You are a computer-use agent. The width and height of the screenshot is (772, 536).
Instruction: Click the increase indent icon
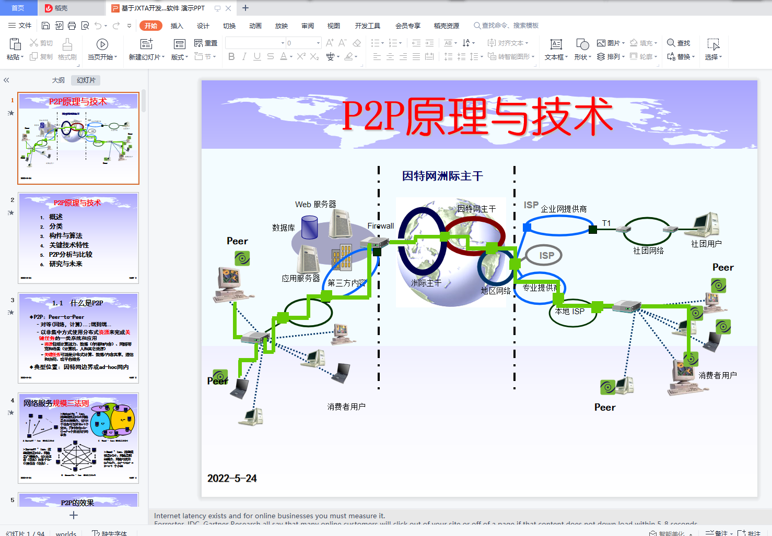[x=429, y=43]
